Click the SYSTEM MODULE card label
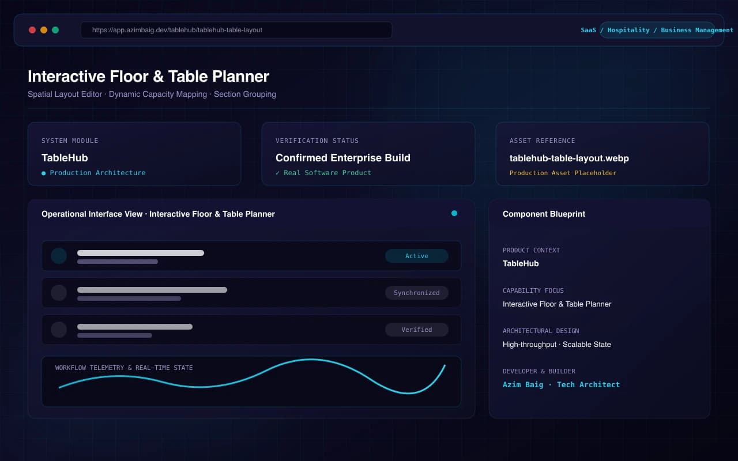 [x=70, y=141]
